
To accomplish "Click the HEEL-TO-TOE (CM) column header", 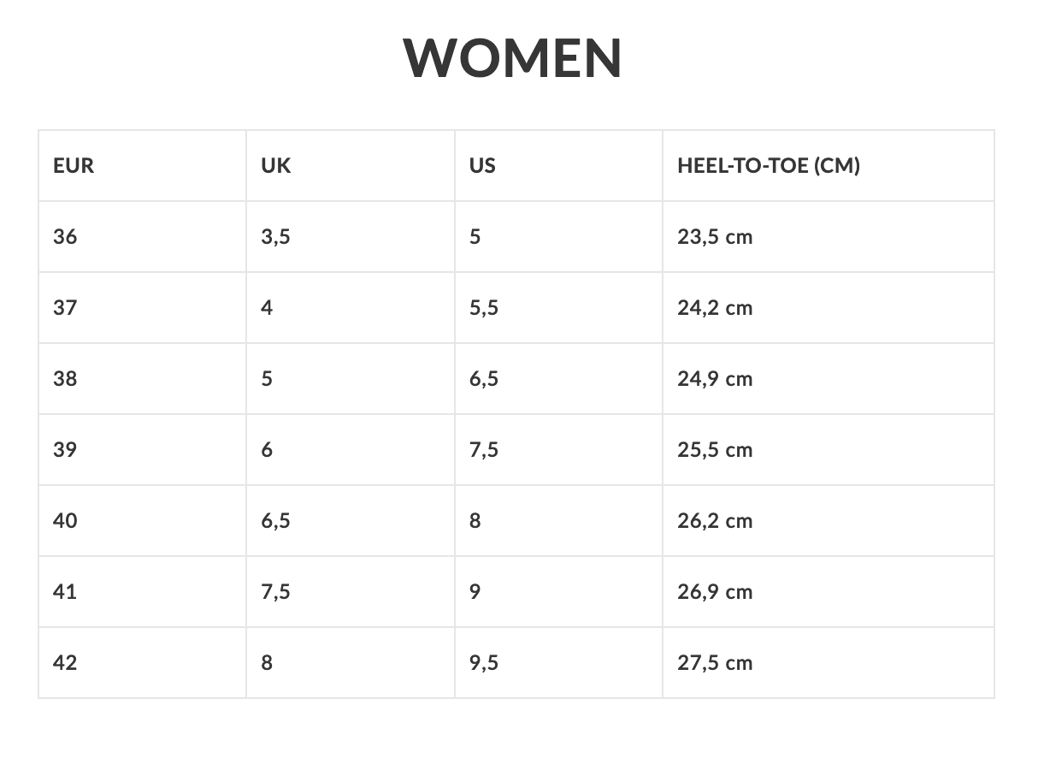I will pyautogui.click(x=769, y=166).
